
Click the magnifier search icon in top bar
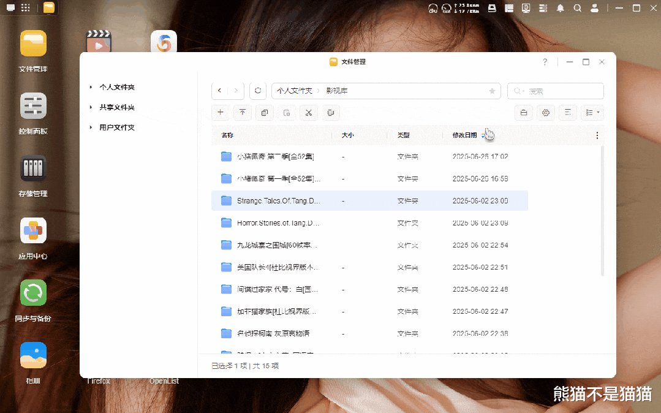(578, 8)
